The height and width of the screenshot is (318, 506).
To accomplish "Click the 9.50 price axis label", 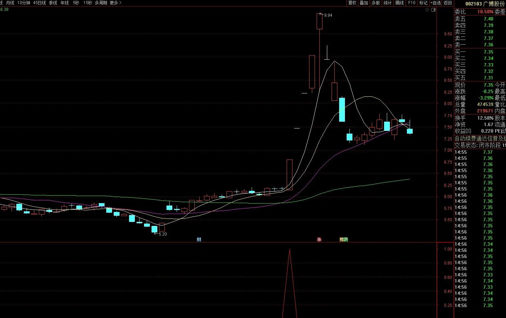I will coord(448,34).
